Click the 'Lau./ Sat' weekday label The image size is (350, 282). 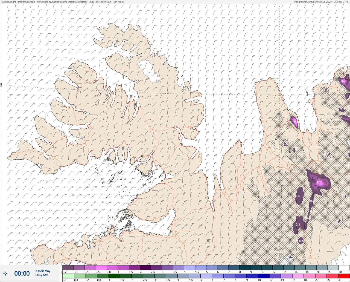pyautogui.click(x=42, y=275)
